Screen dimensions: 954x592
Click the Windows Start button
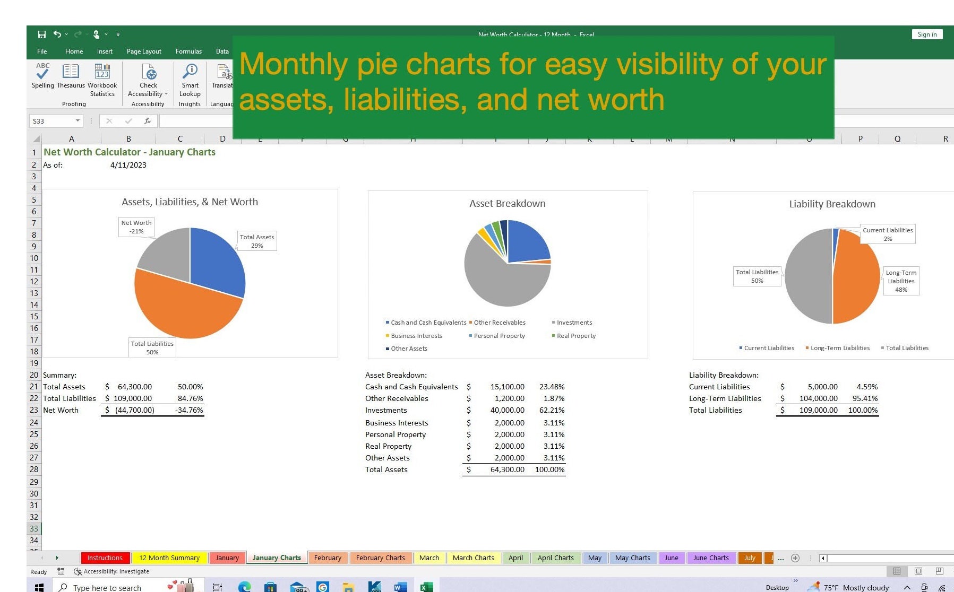39,587
